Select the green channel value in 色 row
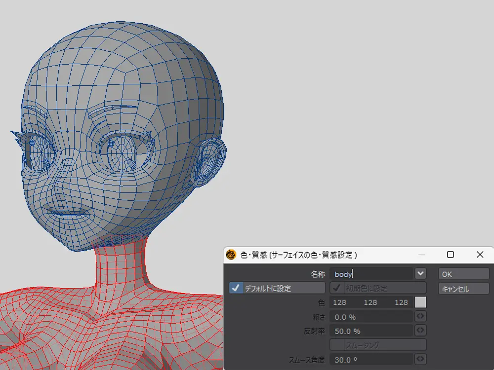Viewport: 494px width, 370px height. 370,302
